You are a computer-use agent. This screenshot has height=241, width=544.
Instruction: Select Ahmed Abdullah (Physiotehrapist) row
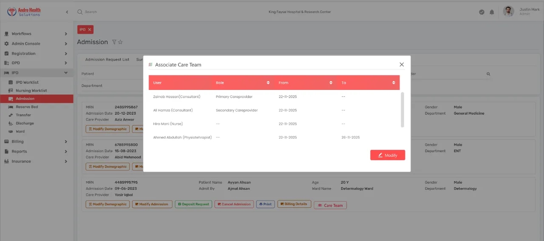point(274,137)
